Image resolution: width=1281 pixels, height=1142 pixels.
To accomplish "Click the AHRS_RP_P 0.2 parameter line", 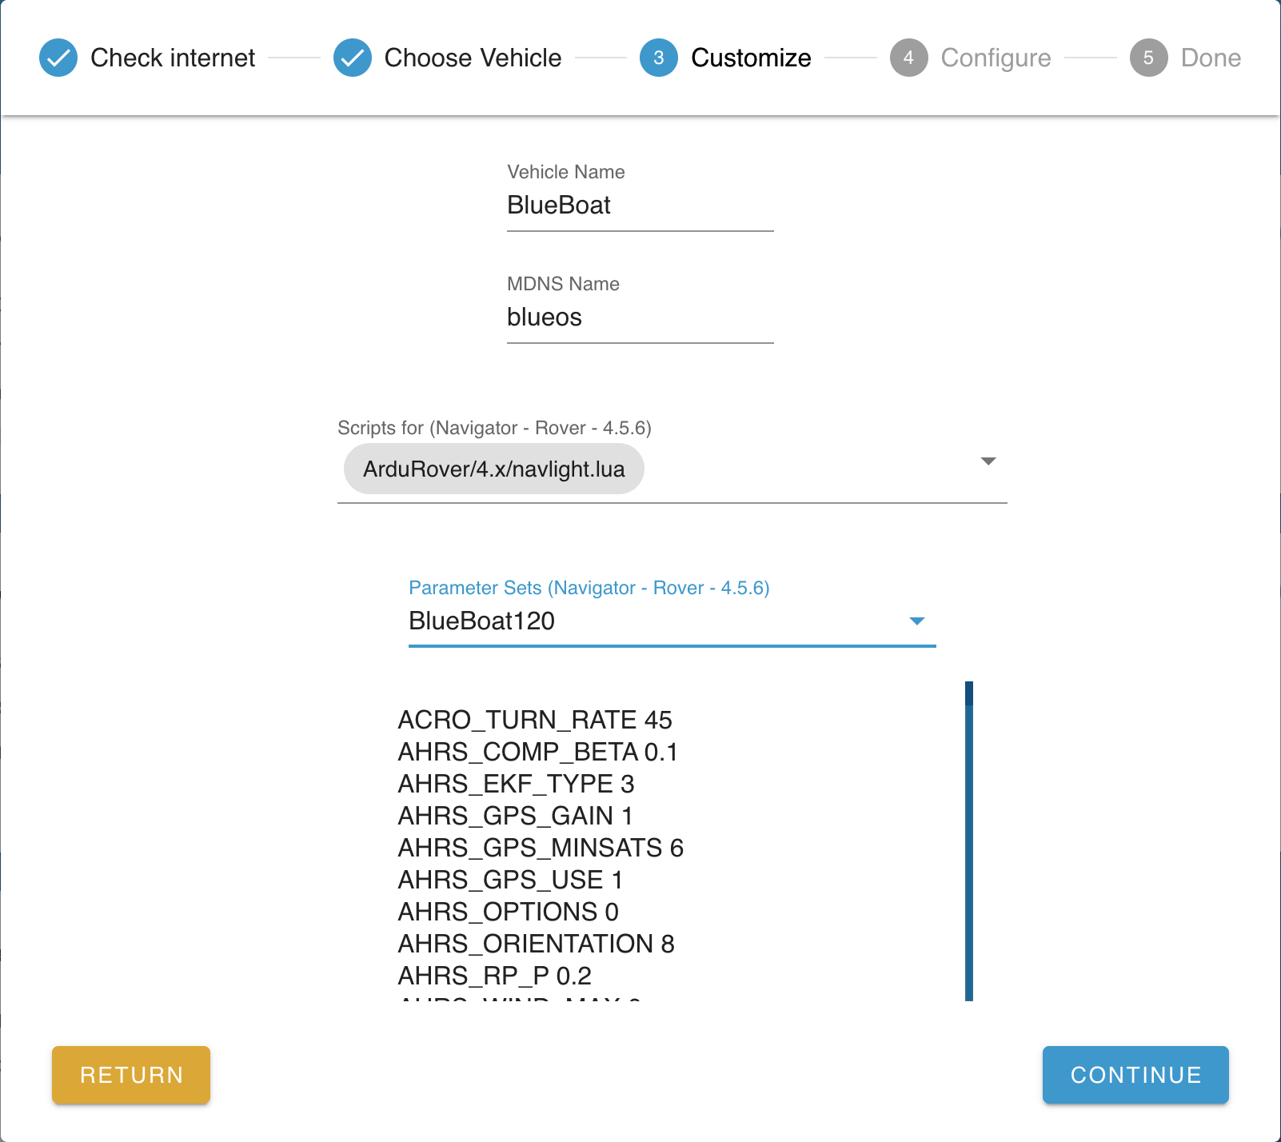I will point(495,976).
